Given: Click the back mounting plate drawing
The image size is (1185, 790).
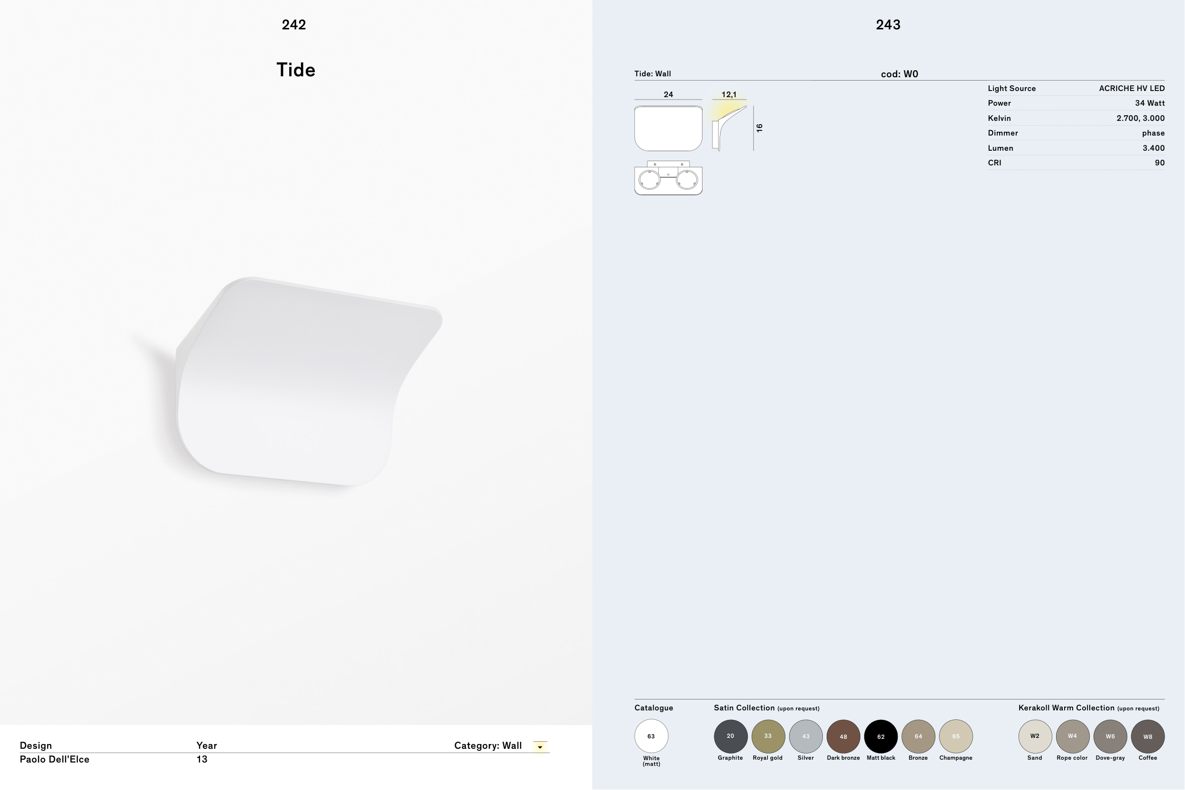Looking at the screenshot, I should [x=668, y=178].
